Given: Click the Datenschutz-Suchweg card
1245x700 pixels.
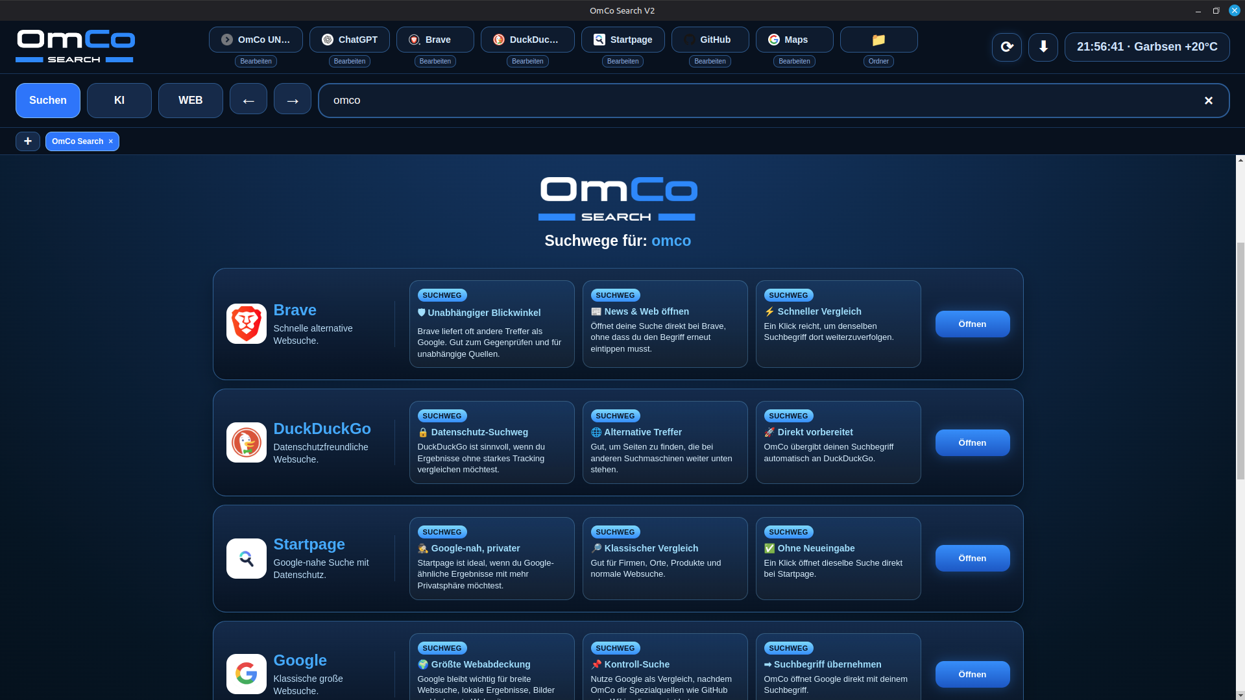Looking at the screenshot, I should [x=492, y=442].
